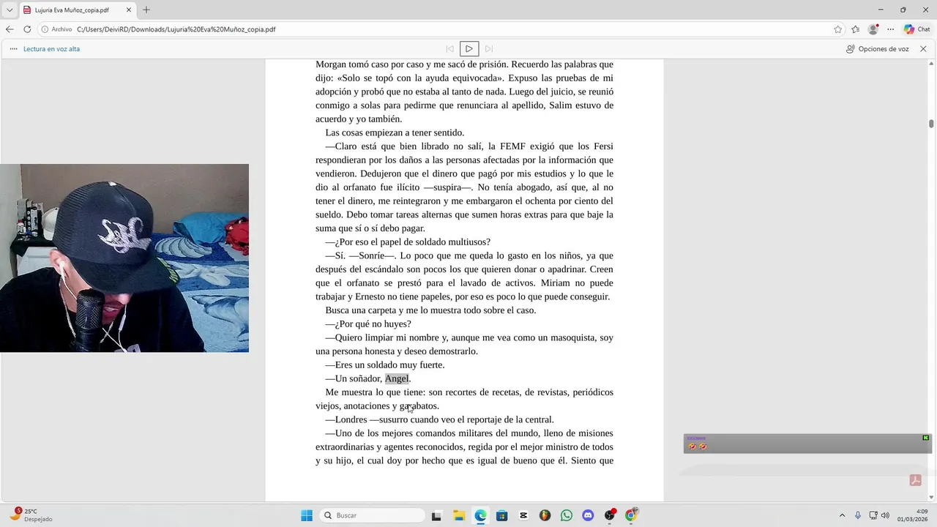Click the webcam overlay thumbnail
Viewport: 937px width, 527px height.
tap(124, 258)
